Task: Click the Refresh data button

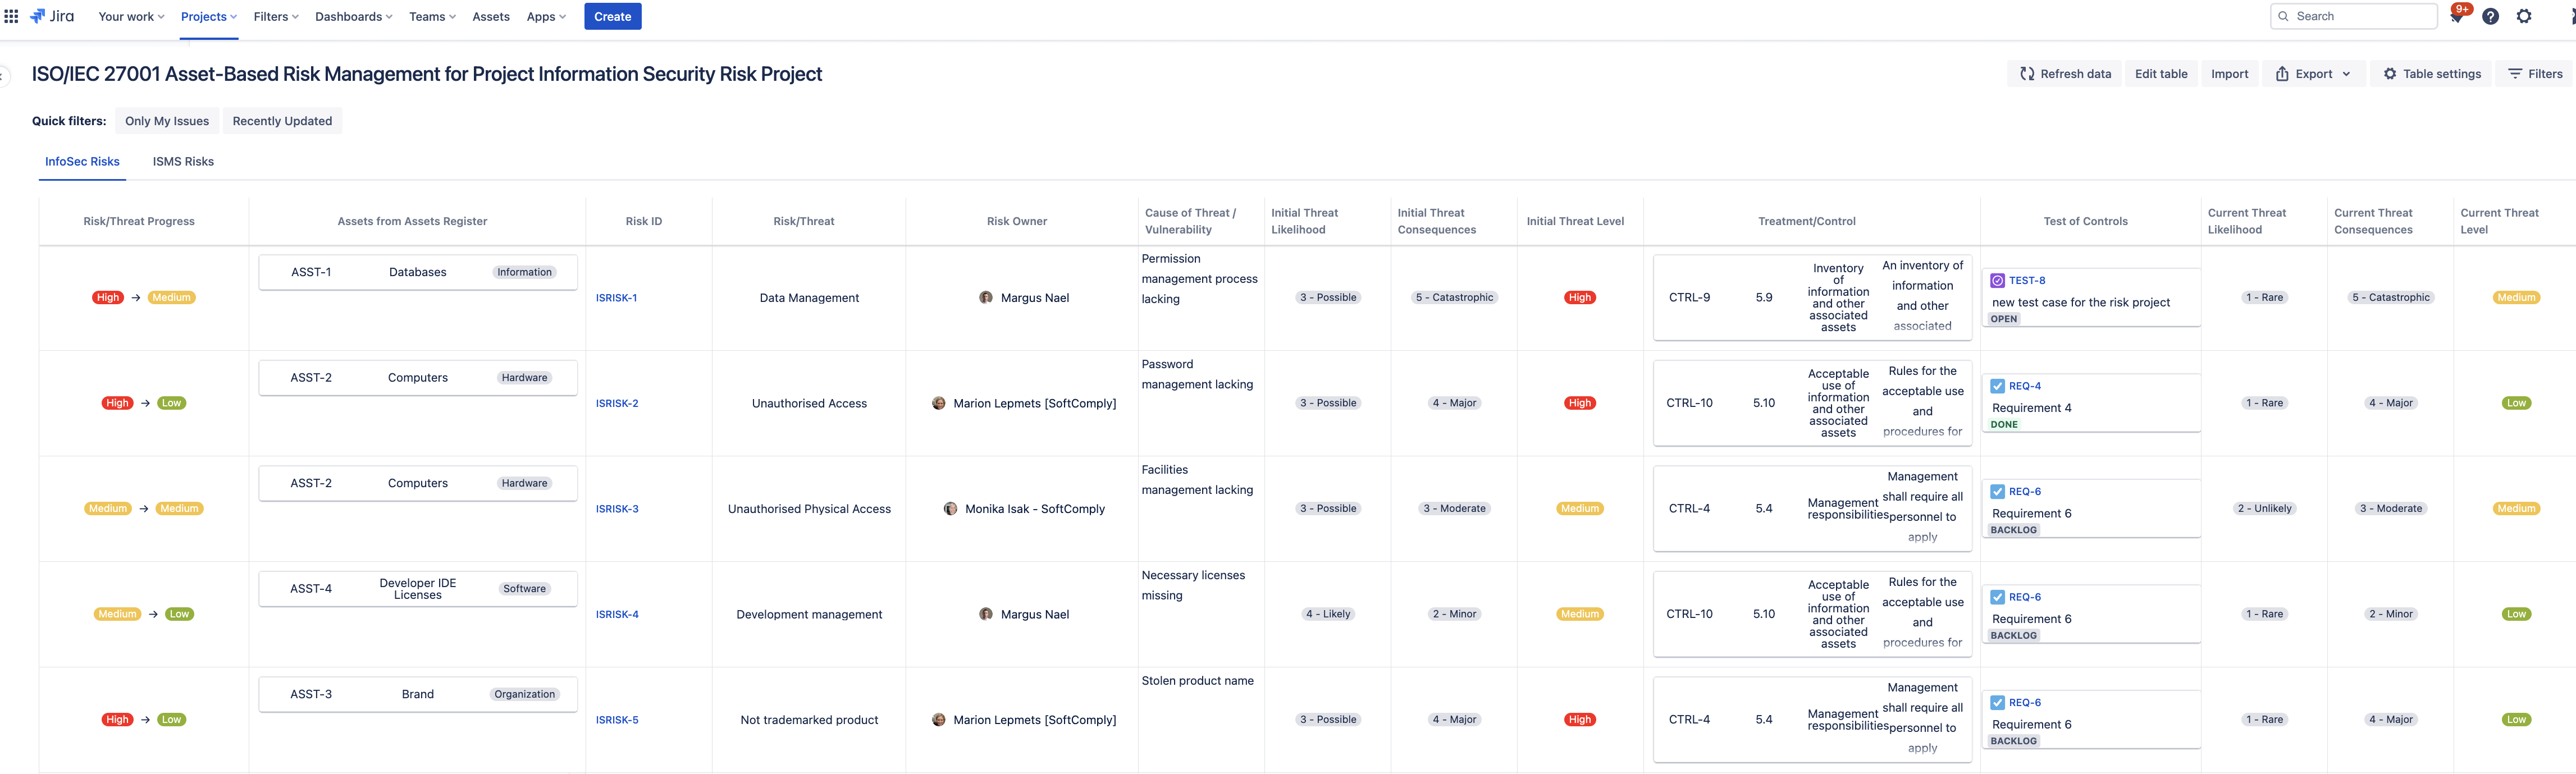Action: 2065,74
